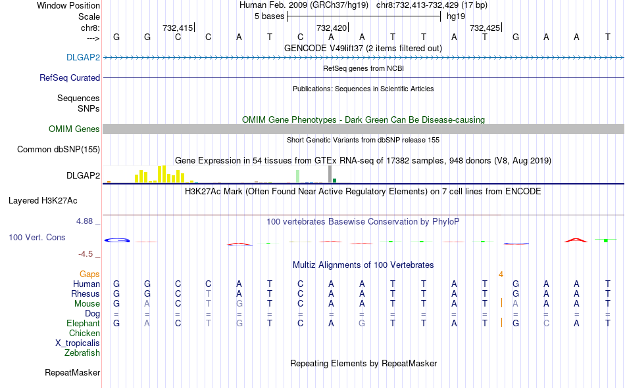
Task: Click the black DLGAP2 GTEx expression label
Action: pyautogui.click(x=83, y=175)
